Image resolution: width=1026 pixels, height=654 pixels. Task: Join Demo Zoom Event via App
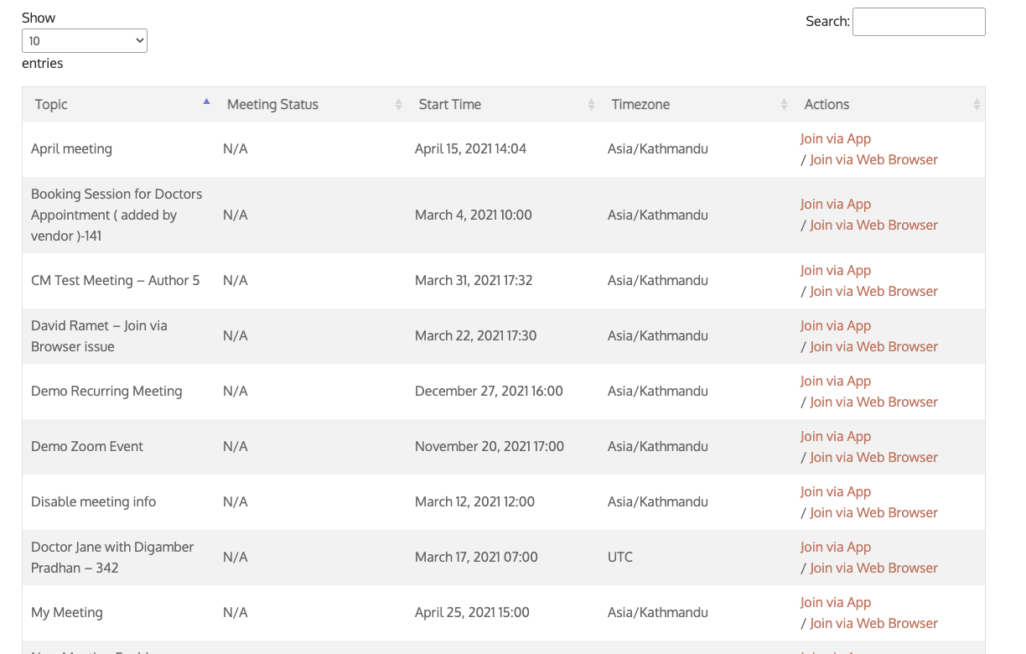[835, 437]
